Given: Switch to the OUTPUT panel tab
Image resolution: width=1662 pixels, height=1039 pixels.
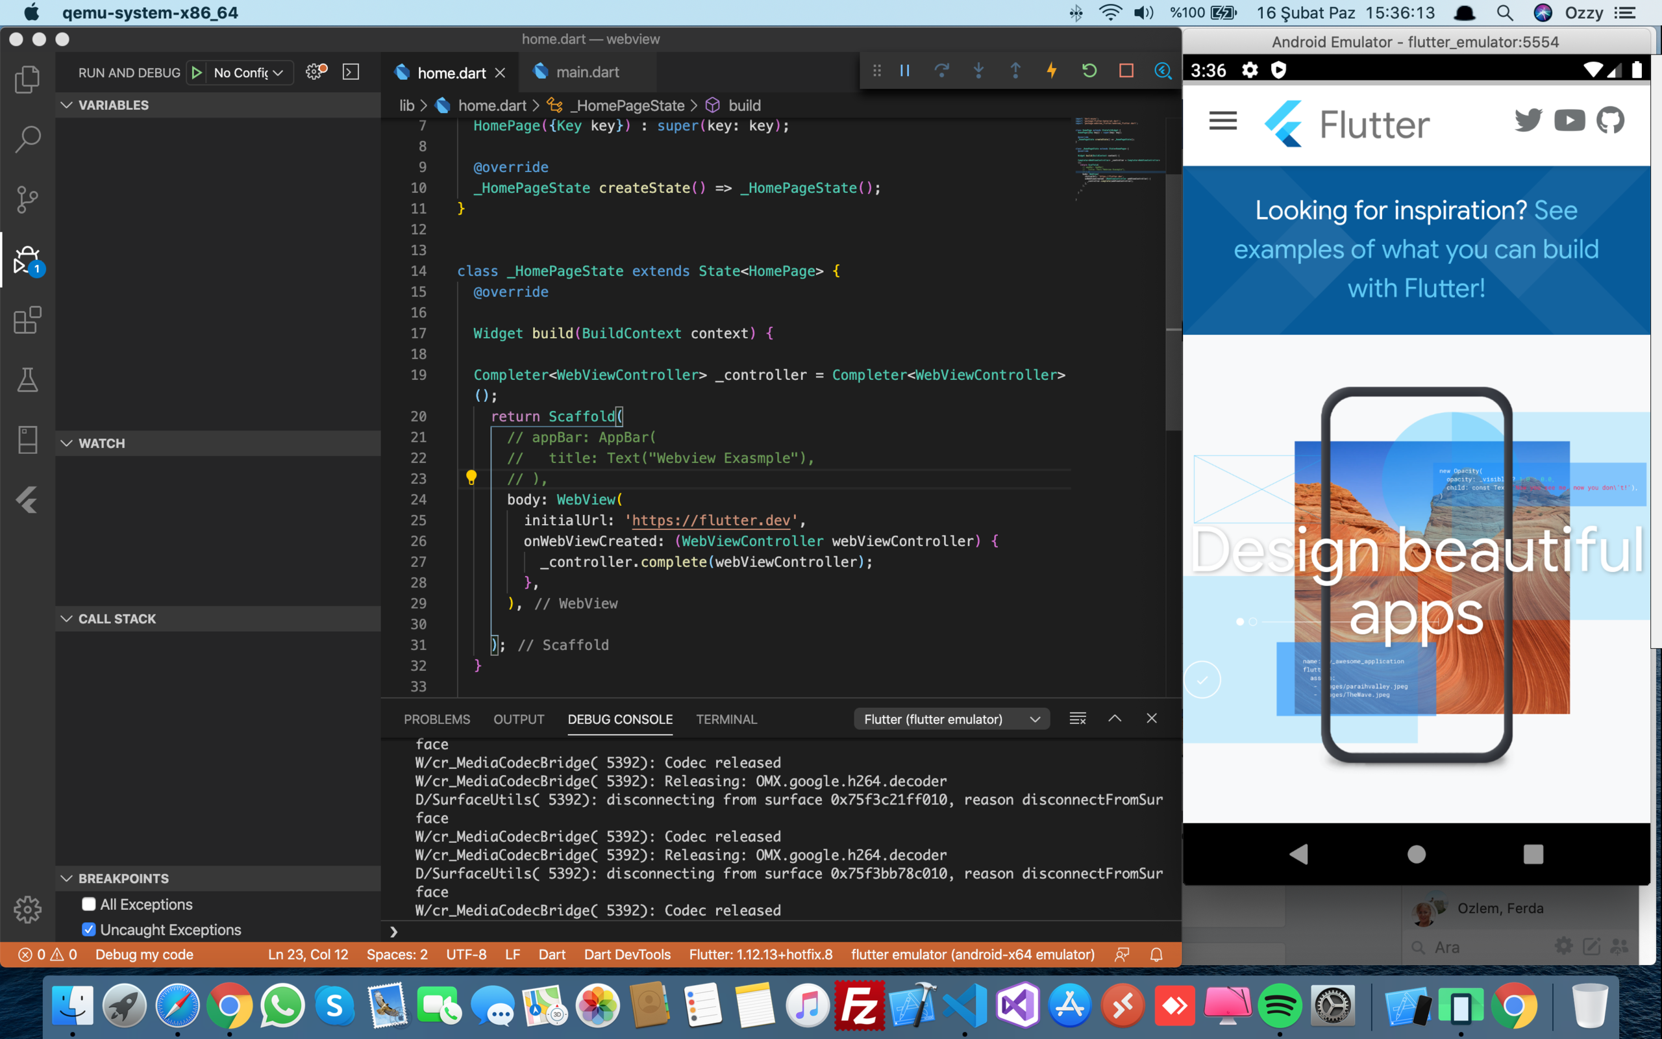Looking at the screenshot, I should coord(519,719).
